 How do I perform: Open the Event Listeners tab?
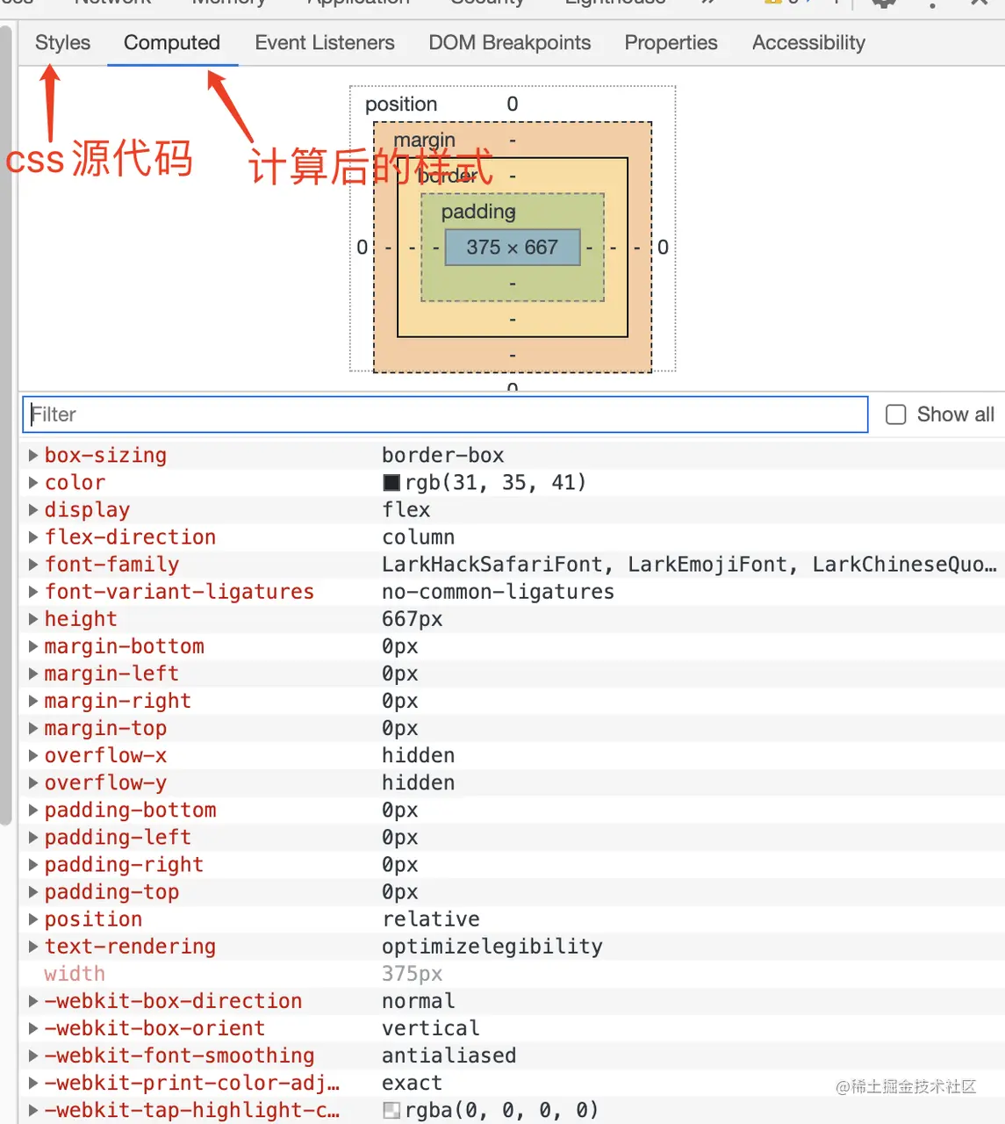[325, 42]
